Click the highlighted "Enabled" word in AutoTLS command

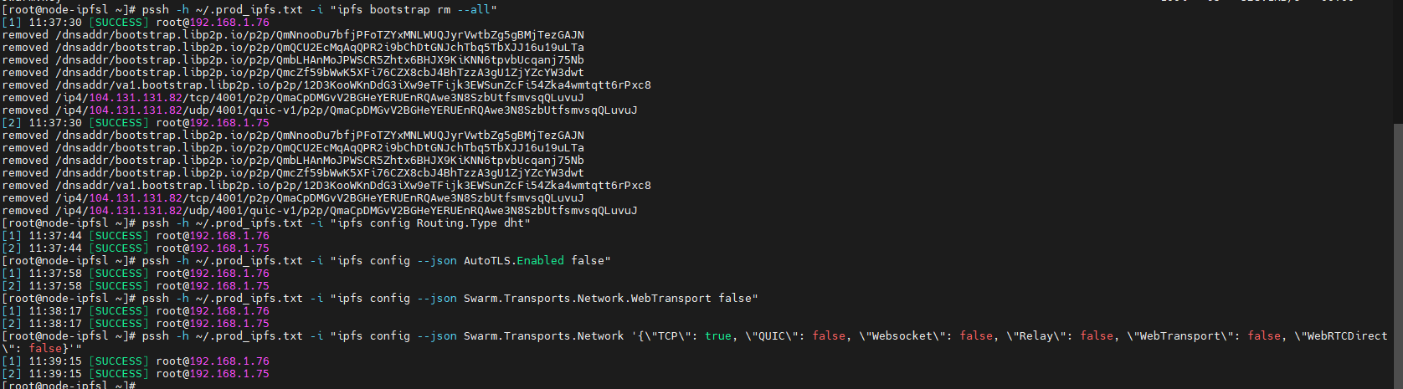click(540, 261)
